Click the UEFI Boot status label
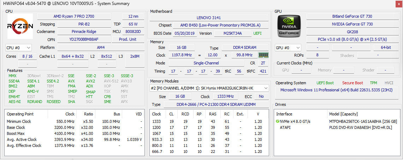Viewport: 403px width, 160px height. coord(325,83)
